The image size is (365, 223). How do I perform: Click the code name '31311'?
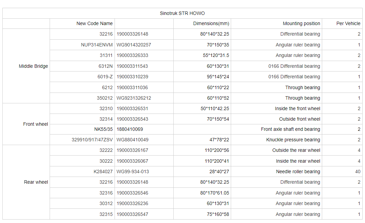click(x=106, y=55)
